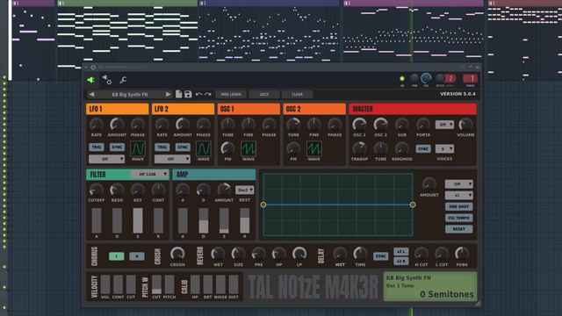Toggle LFO 1 Sync button
This screenshot has width=562, height=316.
[x=117, y=147]
